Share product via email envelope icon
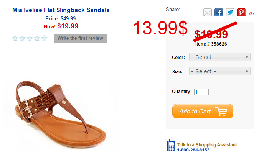254x151 pixels. tap(208, 12)
